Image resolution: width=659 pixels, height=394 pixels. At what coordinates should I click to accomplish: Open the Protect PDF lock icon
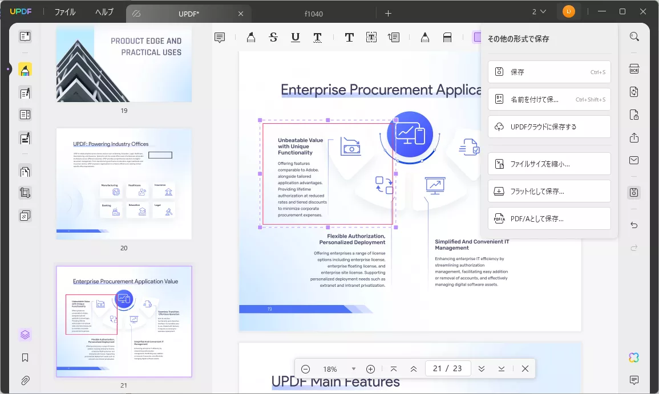click(x=634, y=115)
